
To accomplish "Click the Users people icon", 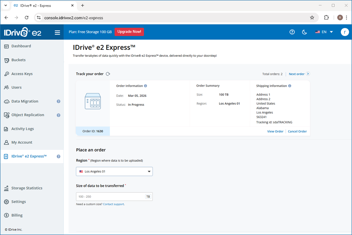I will coord(7,87).
